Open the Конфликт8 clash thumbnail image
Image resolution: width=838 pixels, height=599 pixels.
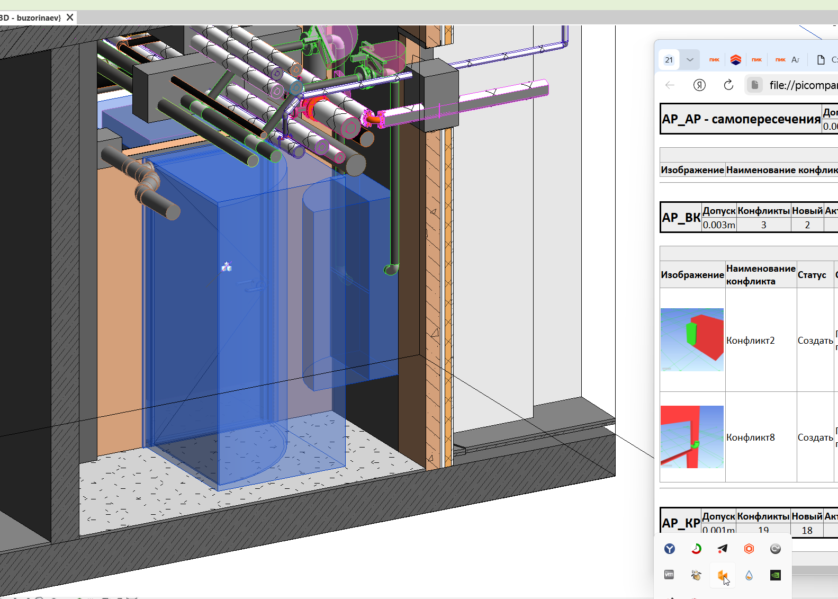pyautogui.click(x=692, y=437)
